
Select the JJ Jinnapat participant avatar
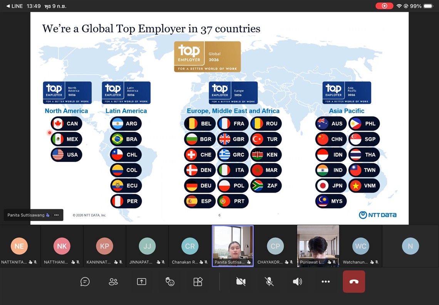click(x=147, y=246)
